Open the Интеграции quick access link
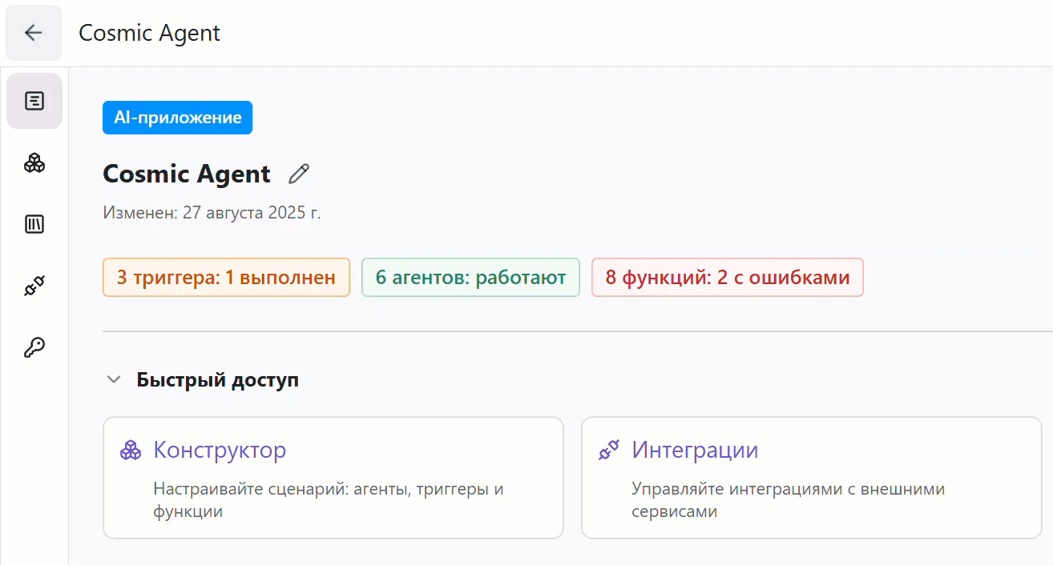The height and width of the screenshot is (565, 1053). [x=695, y=450]
